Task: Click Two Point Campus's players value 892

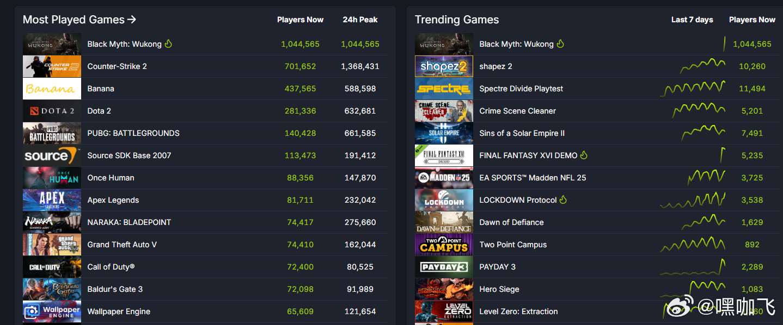Action: pyautogui.click(x=752, y=245)
